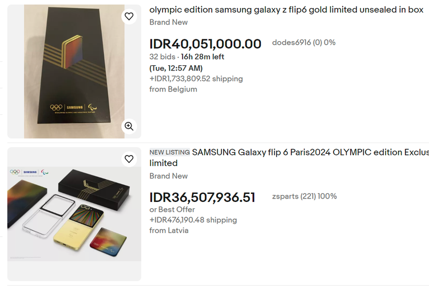Image resolution: width=429 pixels, height=286 pixels.
Task: Click the '(Tue, 12:57 AM)' auction end time
Action: click(176, 68)
